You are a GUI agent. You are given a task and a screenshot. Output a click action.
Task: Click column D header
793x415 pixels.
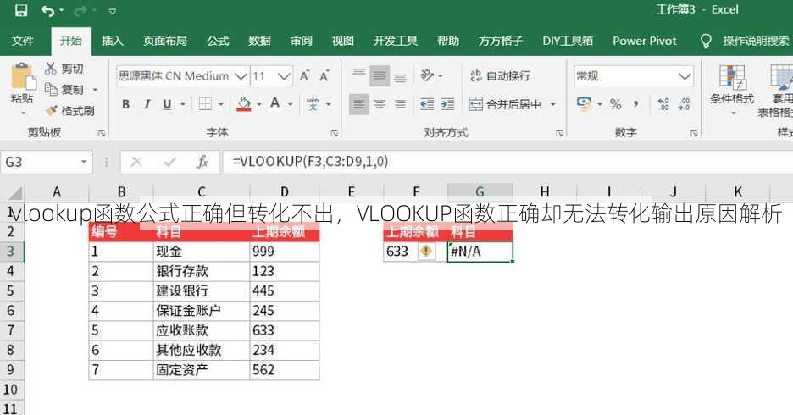(284, 192)
